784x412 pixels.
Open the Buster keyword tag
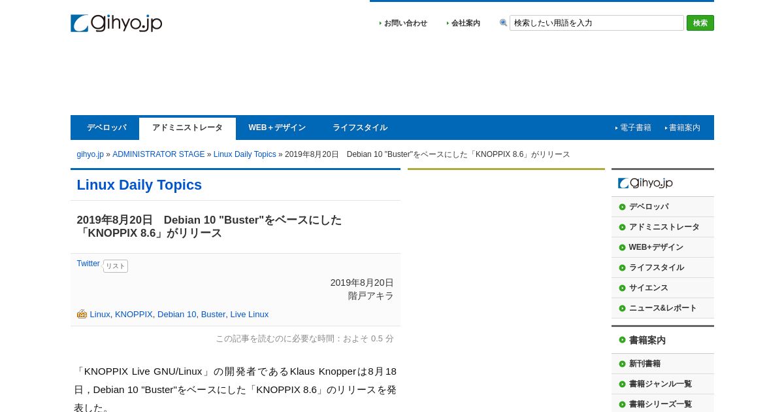click(213, 315)
